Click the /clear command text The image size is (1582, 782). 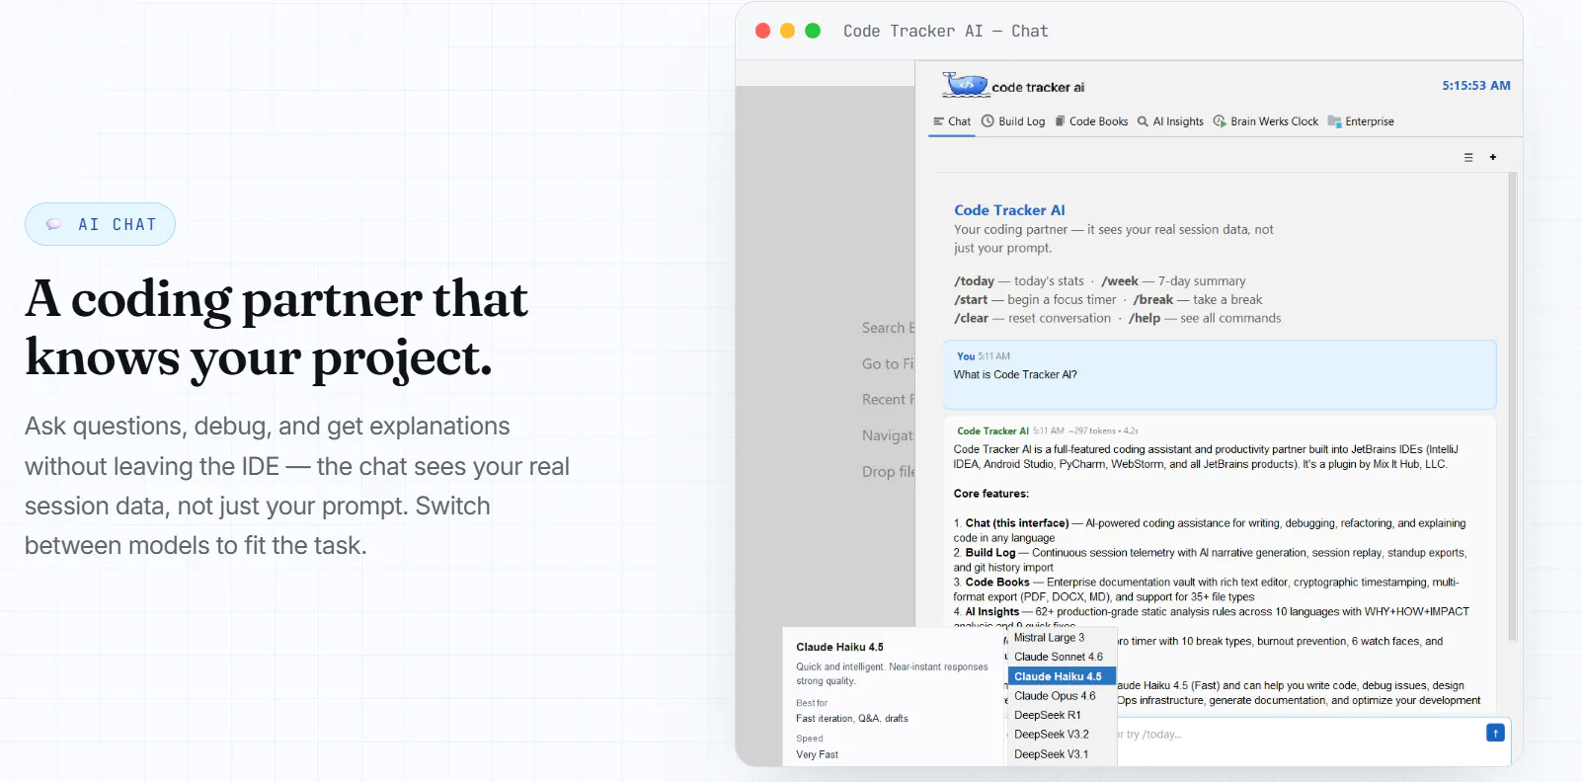coord(971,319)
